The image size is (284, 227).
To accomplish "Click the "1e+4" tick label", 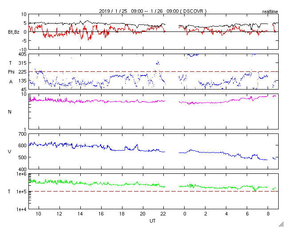I will (22, 209).
